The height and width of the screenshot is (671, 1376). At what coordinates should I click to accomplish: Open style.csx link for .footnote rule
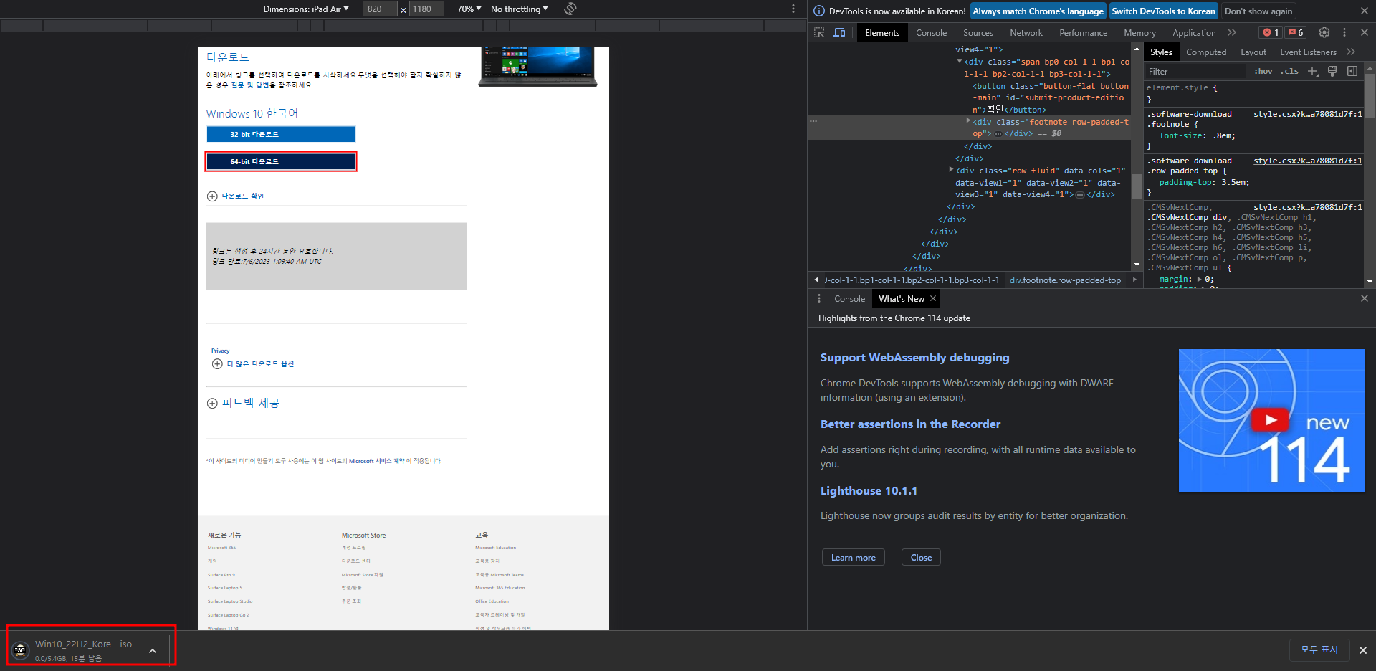tap(1307, 114)
